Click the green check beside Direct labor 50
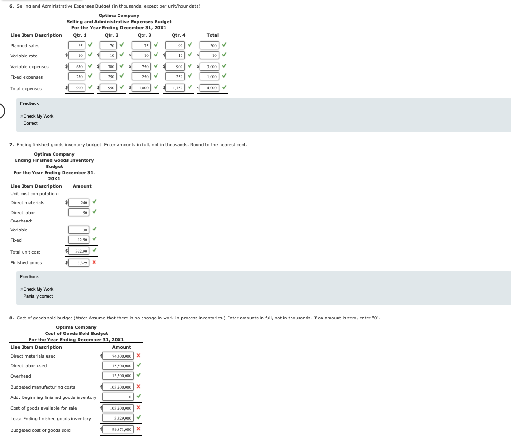511x437 pixels. (94, 212)
